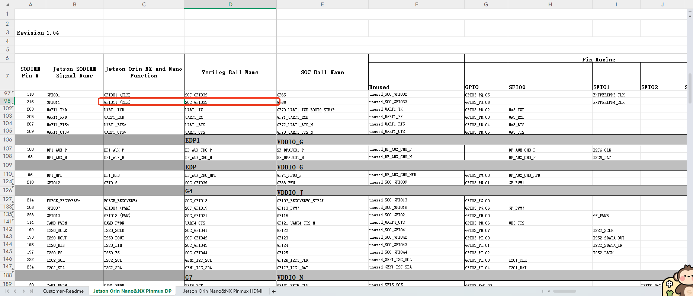Click the Verilog Ball Name header cell
Image resolution: width=693 pixels, height=296 pixels.
[230, 72]
